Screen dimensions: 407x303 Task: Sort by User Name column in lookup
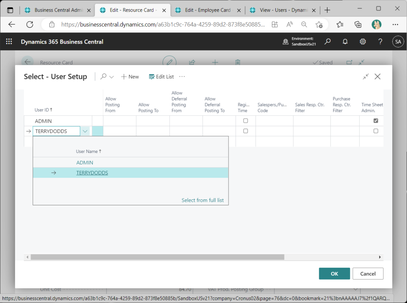pos(89,151)
